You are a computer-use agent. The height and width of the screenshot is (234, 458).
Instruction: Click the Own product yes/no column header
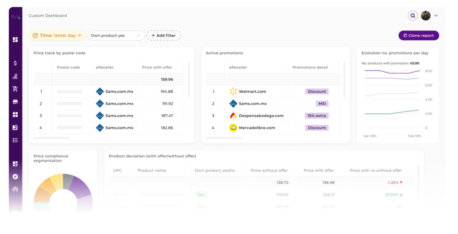[x=215, y=170]
